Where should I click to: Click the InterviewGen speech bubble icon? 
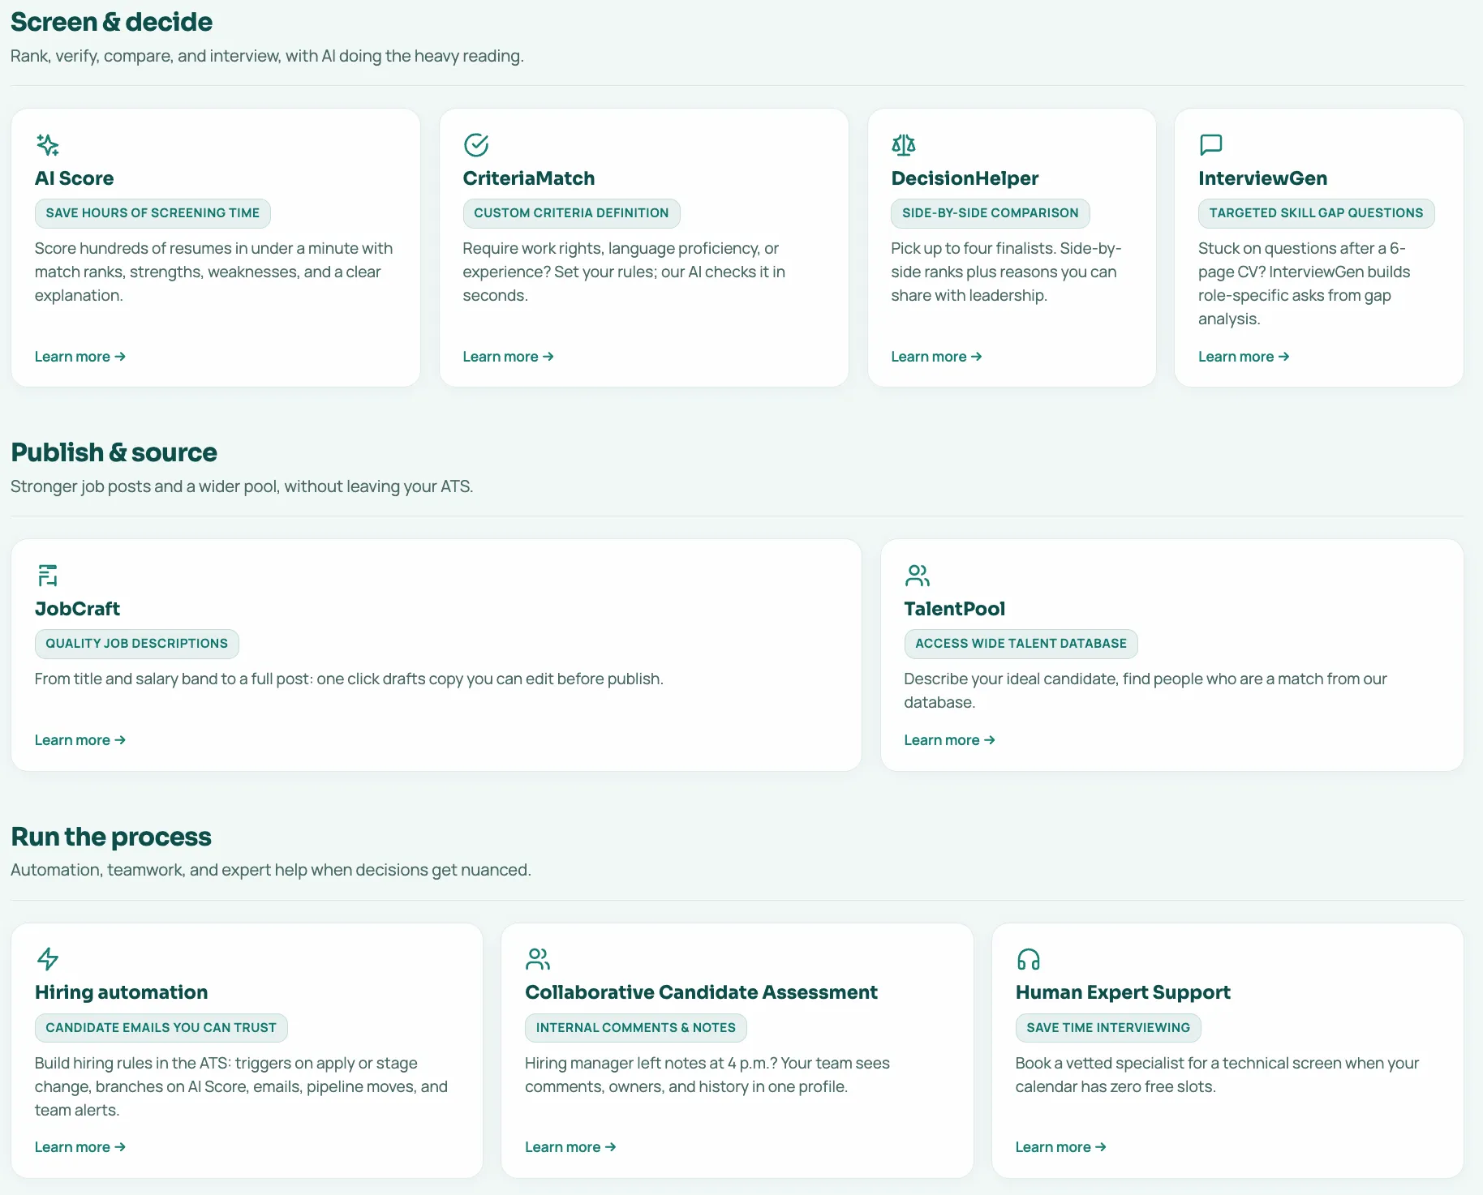(x=1211, y=145)
